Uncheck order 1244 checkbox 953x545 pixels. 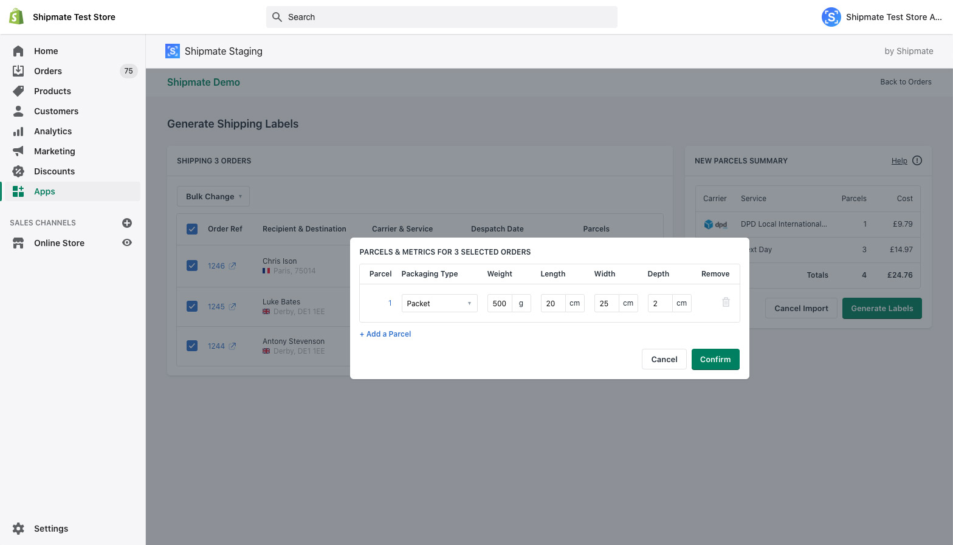pos(192,346)
